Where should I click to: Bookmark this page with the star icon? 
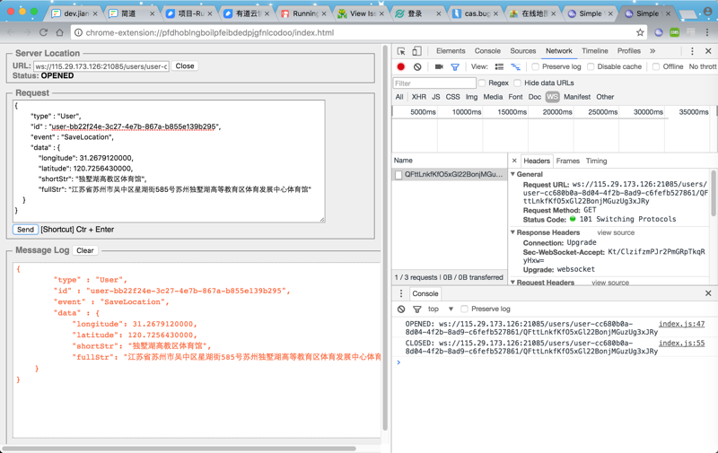point(640,32)
